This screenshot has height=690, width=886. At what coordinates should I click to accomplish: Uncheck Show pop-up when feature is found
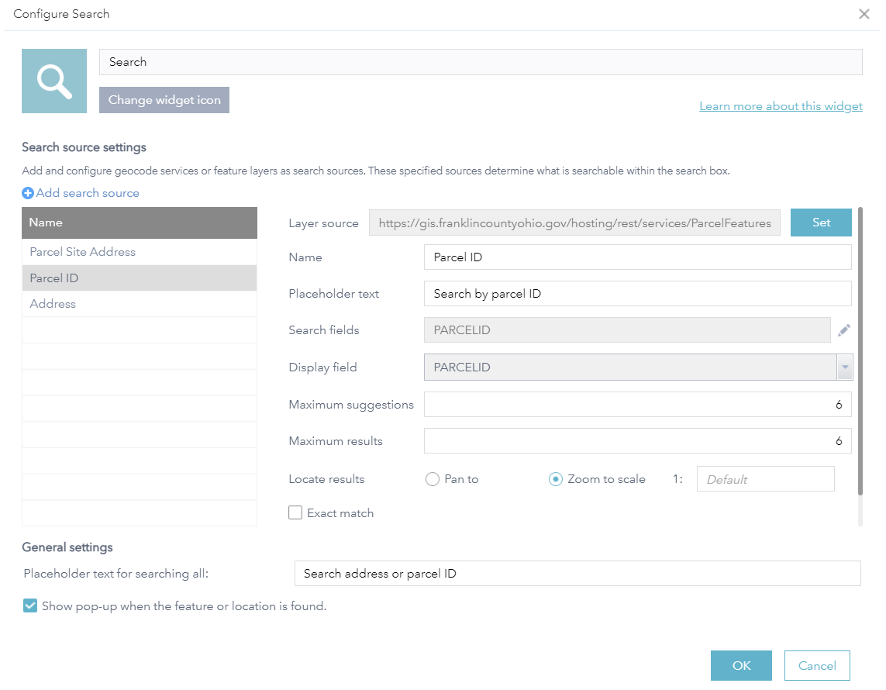(30, 606)
